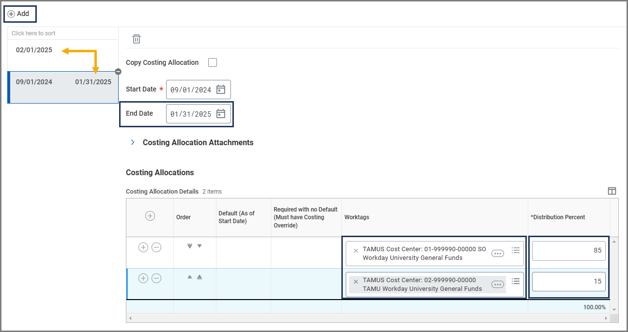Toggle the Copy Costing Allocation checkbox

(x=212, y=62)
